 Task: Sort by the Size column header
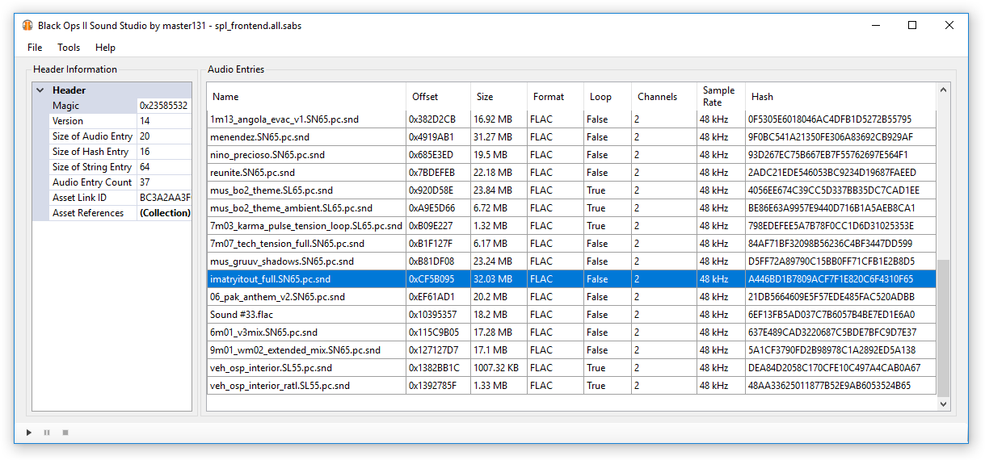[x=499, y=96]
